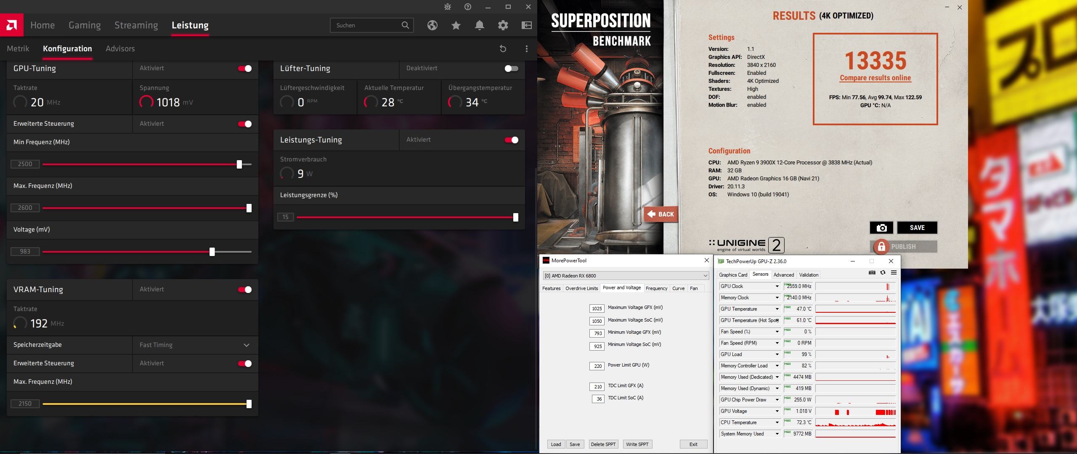Screen dimensions: 1077x454
Task: Open the Memory Clock sensor dropdown
Action: [x=777, y=298]
